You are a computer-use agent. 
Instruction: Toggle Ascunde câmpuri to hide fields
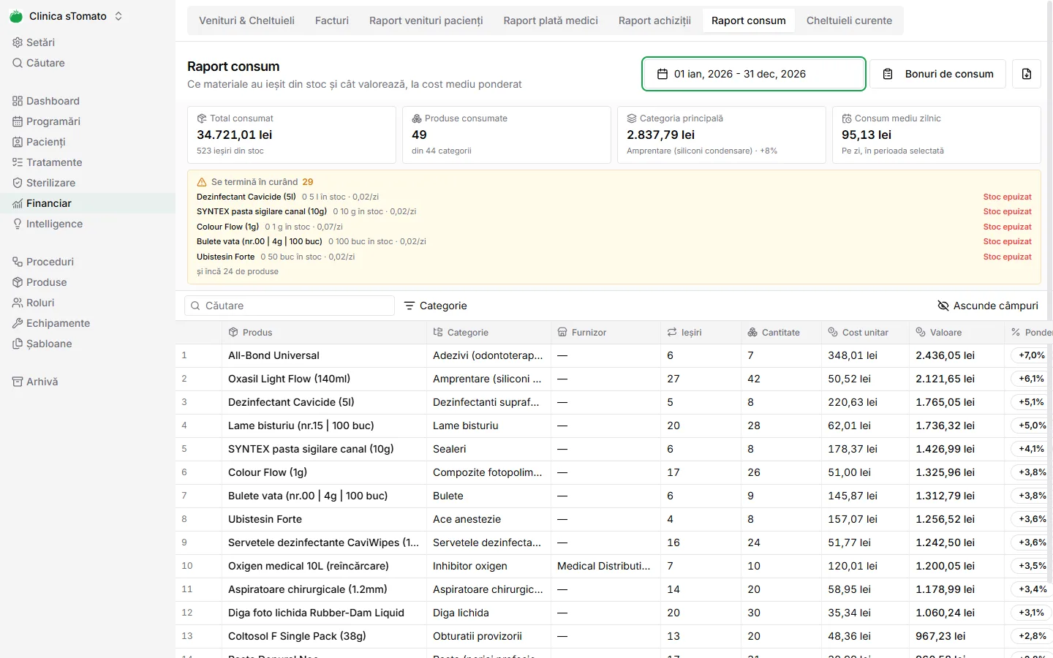(x=988, y=306)
